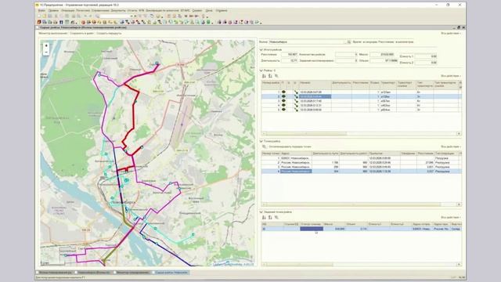Open the Документы menu
This screenshot has width=501, height=282.
pos(118,10)
